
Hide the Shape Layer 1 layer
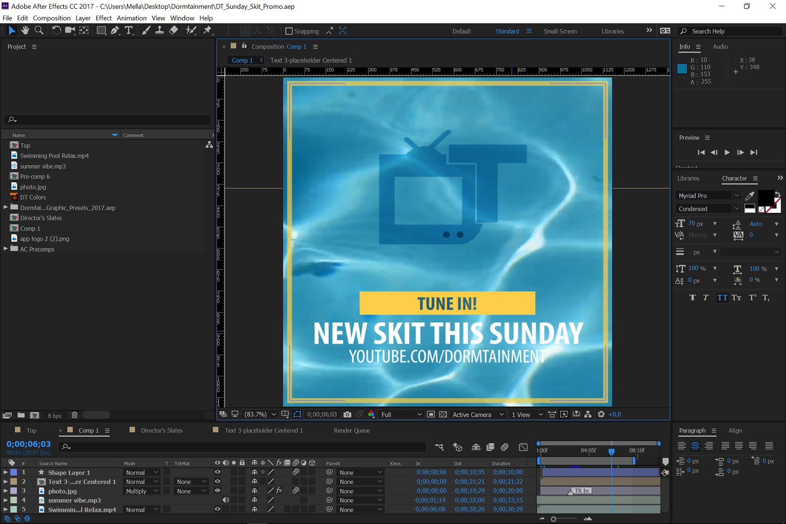coord(217,472)
